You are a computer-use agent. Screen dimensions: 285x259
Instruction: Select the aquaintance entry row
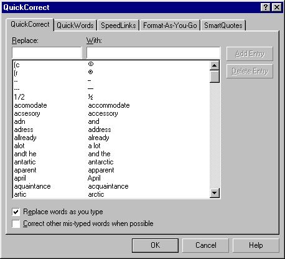tap(111, 186)
